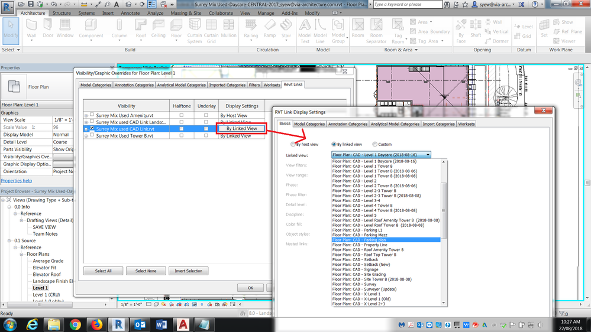Select the Stair tool
Screen dimensions: 591x332
(286, 30)
